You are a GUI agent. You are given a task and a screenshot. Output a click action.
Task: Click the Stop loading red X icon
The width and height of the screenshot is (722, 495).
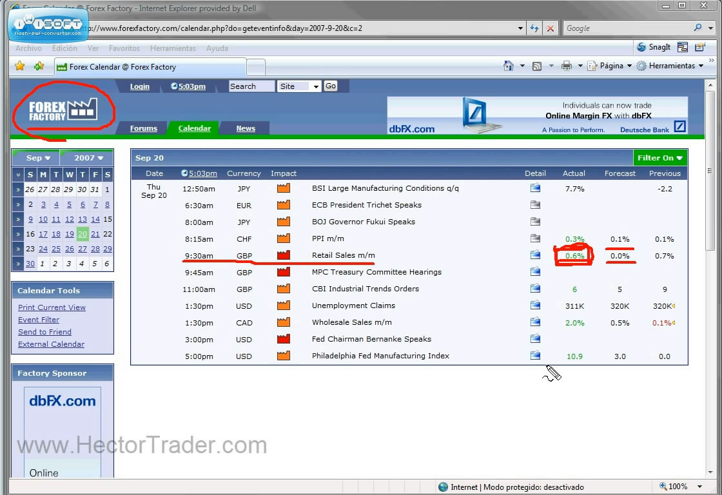[x=551, y=28]
